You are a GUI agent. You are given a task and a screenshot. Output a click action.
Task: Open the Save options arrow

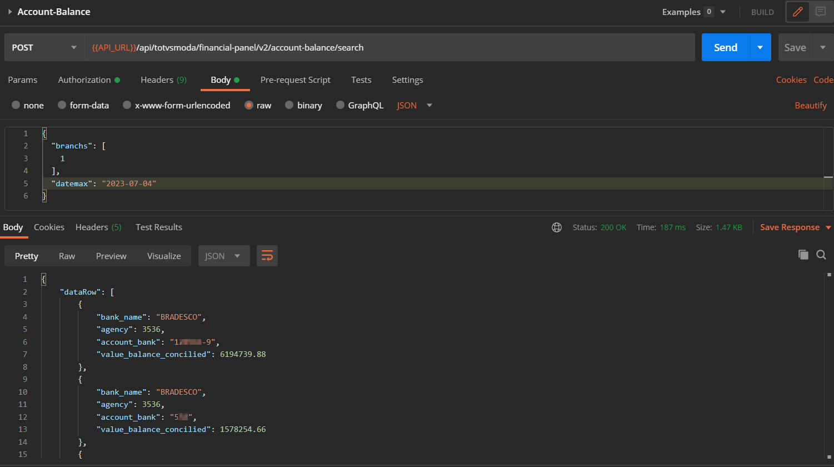click(823, 47)
